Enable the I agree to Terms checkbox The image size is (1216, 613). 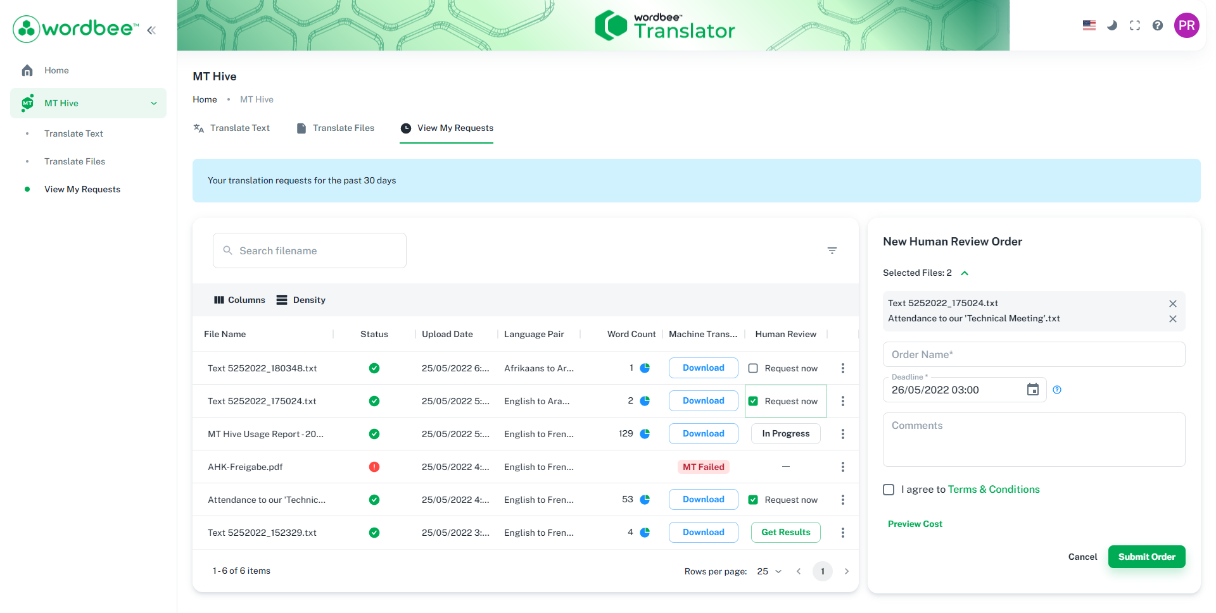click(889, 489)
